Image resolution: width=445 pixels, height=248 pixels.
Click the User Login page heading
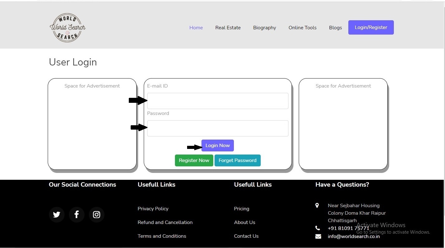coord(73,62)
